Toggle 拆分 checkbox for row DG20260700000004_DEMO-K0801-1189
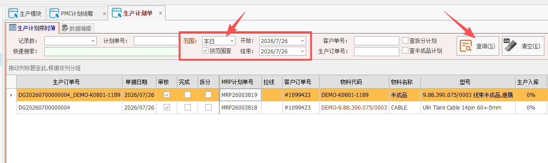548x163 pixels. coord(208,95)
